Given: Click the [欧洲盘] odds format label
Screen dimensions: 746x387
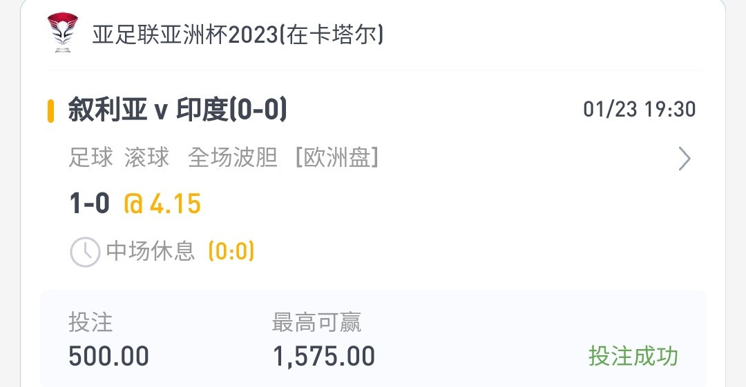Looking at the screenshot, I should 337,157.
